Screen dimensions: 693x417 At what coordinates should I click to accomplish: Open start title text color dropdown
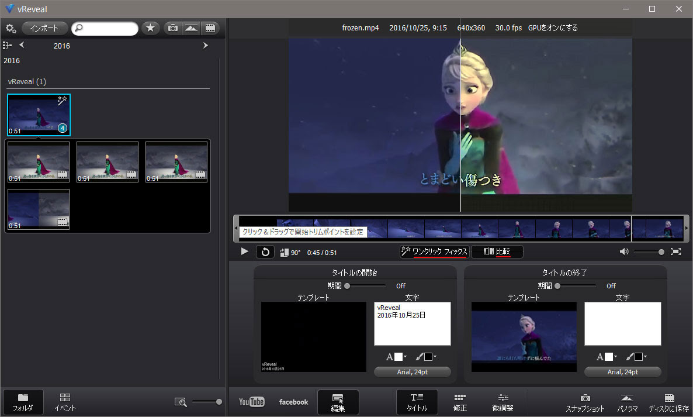(x=396, y=357)
